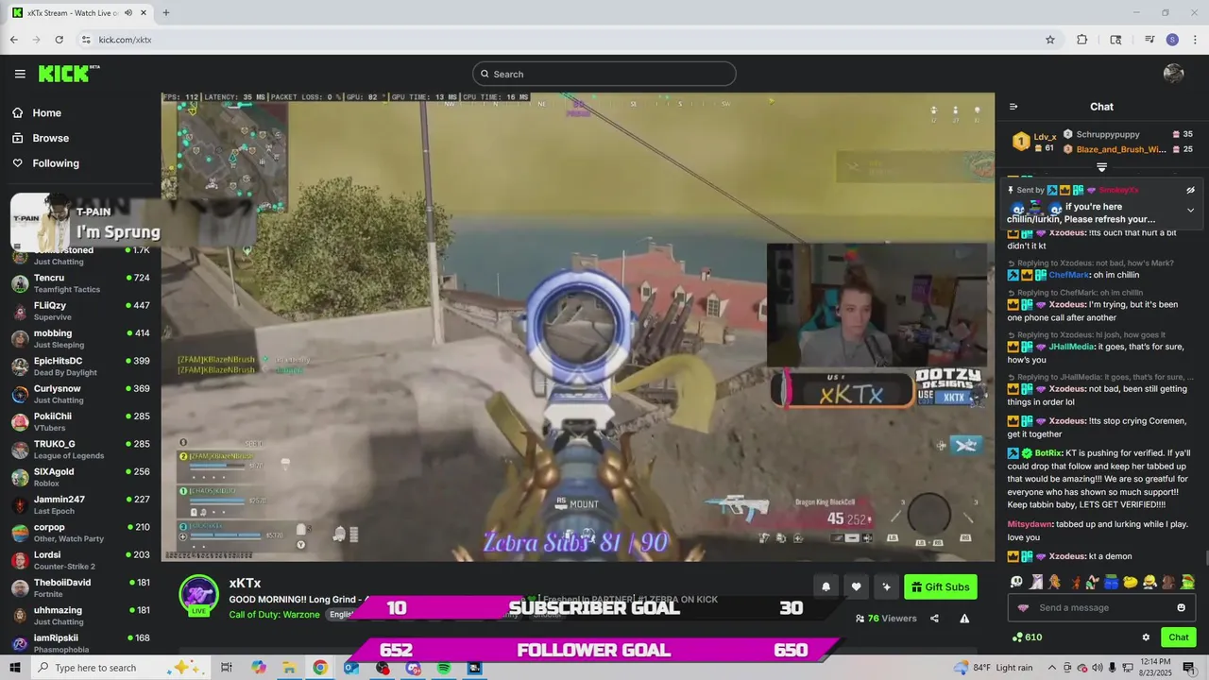Open the hamburger sidebar menu
Image resolution: width=1209 pixels, height=680 pixels.
20,74
